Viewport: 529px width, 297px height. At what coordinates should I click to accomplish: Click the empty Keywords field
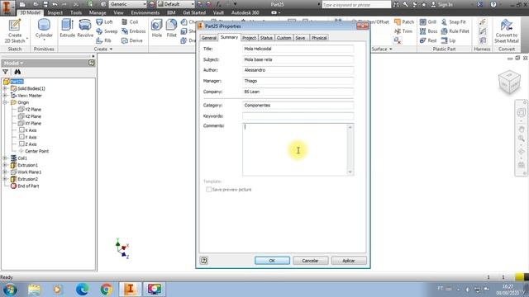tap(298, 116)
